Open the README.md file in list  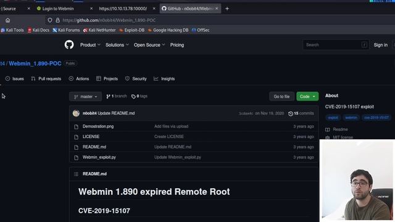coord(94,147)
